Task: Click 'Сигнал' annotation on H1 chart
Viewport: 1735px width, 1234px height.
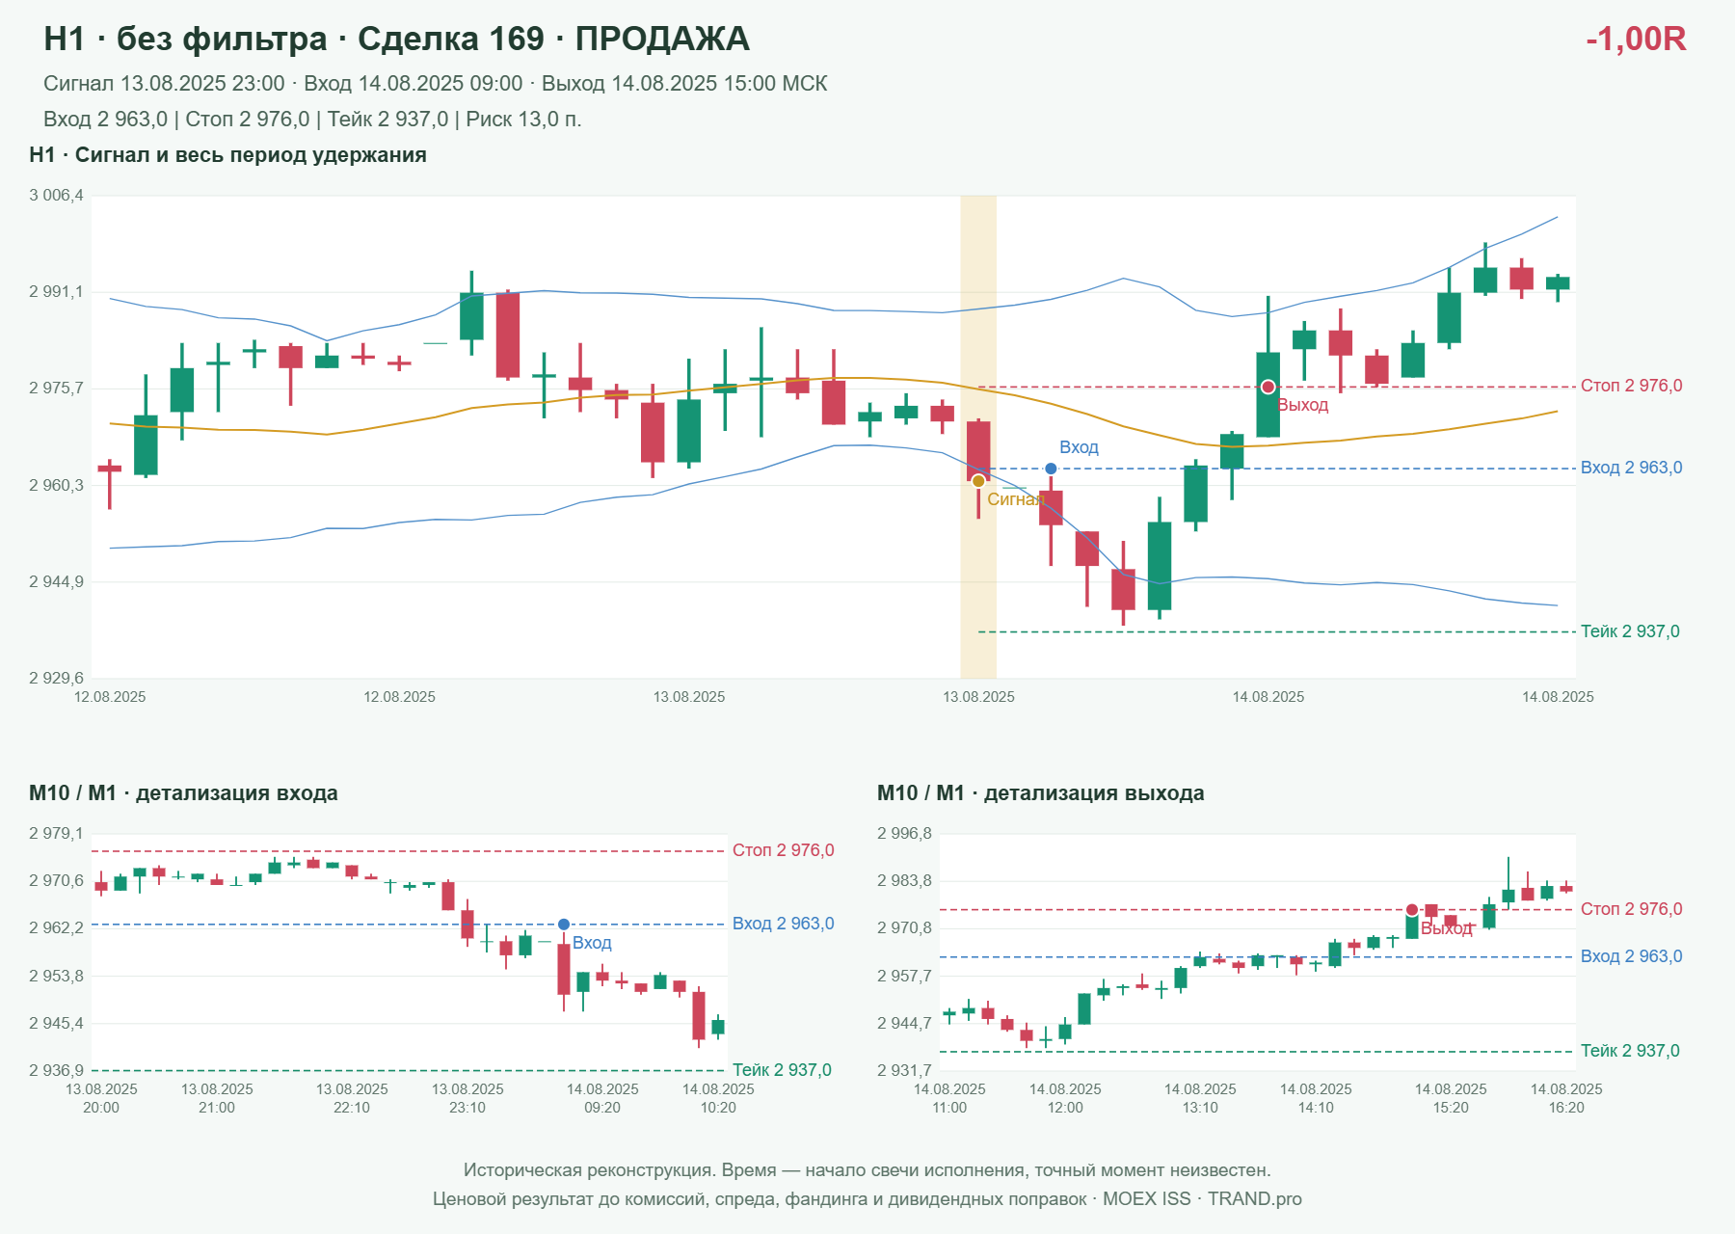Action: click(1015, 499)
